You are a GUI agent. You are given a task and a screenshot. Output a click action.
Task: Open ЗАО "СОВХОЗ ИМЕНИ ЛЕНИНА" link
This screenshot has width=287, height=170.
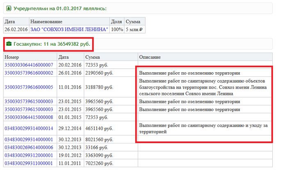click(69, 29)
